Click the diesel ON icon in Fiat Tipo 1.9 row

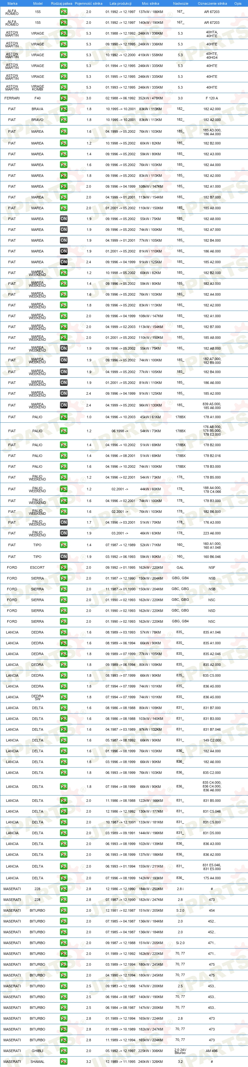click(x=64, y=557)
